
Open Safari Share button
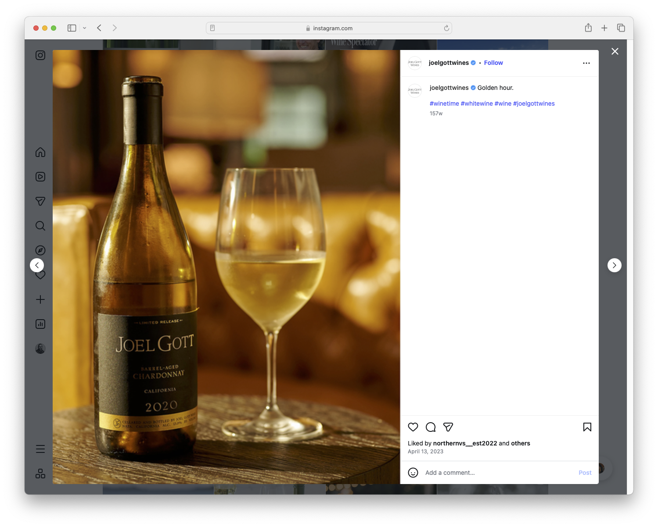coord(588,28)
